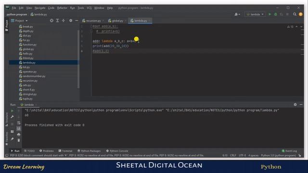
Task: Open file encoding UTF-8 selector
Action: click(242, 156)
